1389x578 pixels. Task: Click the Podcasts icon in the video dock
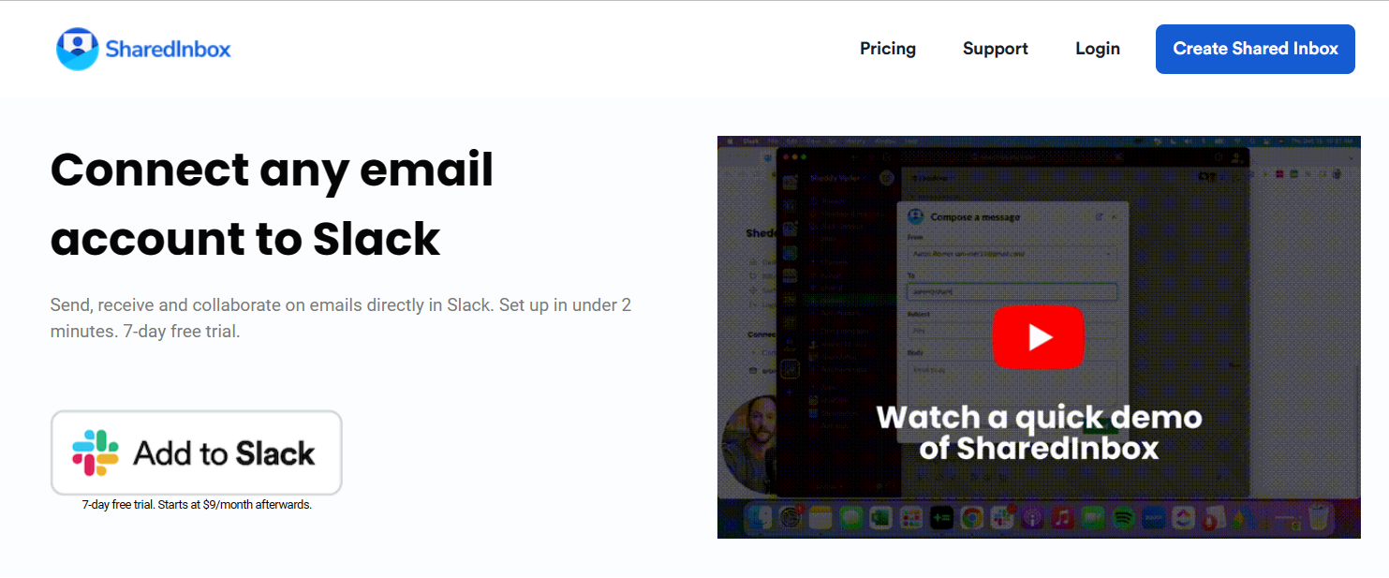pyautogui.click(x=1032, y=517)
